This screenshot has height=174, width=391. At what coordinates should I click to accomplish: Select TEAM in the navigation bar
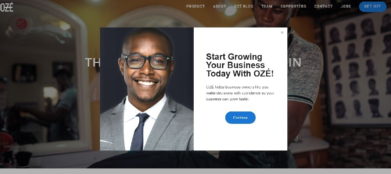tap(267, 6)
